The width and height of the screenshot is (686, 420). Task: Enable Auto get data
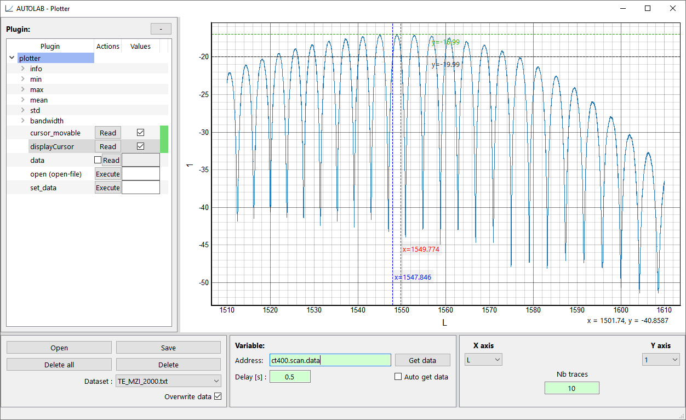(398, 377)
